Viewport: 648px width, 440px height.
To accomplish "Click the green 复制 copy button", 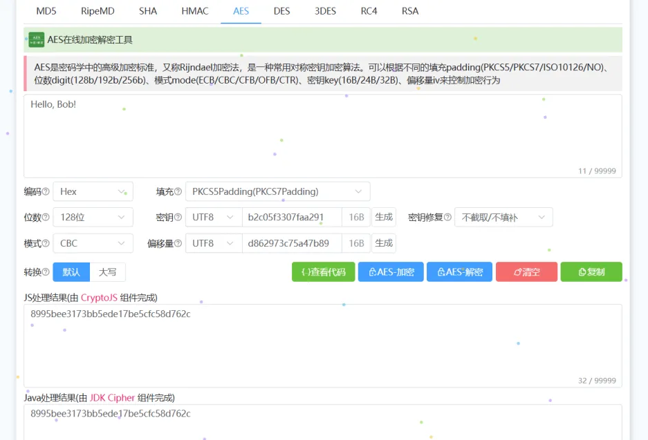I will click(x=591, y=272).
